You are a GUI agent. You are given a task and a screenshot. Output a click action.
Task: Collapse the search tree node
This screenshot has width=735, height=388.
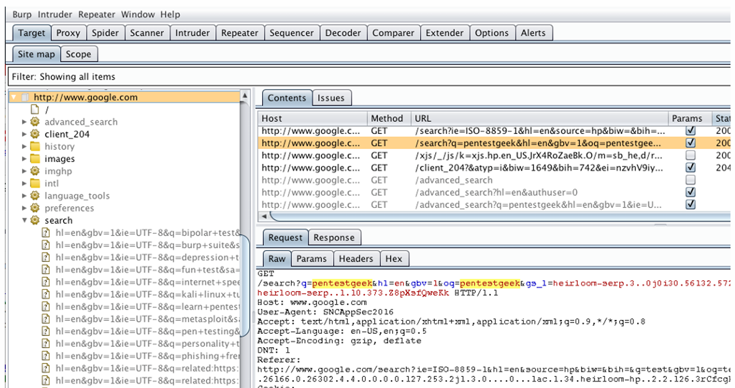pos(25,220)
